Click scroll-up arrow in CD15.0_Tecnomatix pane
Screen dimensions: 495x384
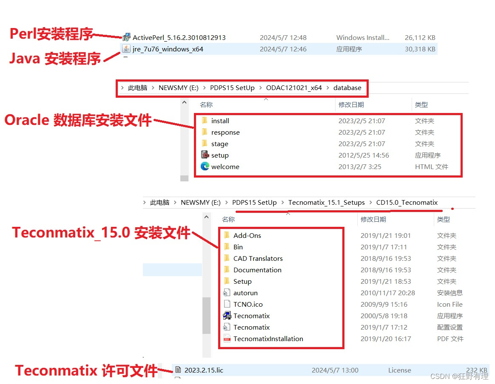206,217
